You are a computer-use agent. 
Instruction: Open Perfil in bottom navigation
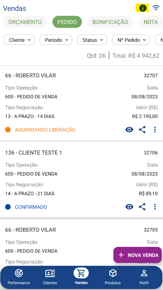click(144, 277)
